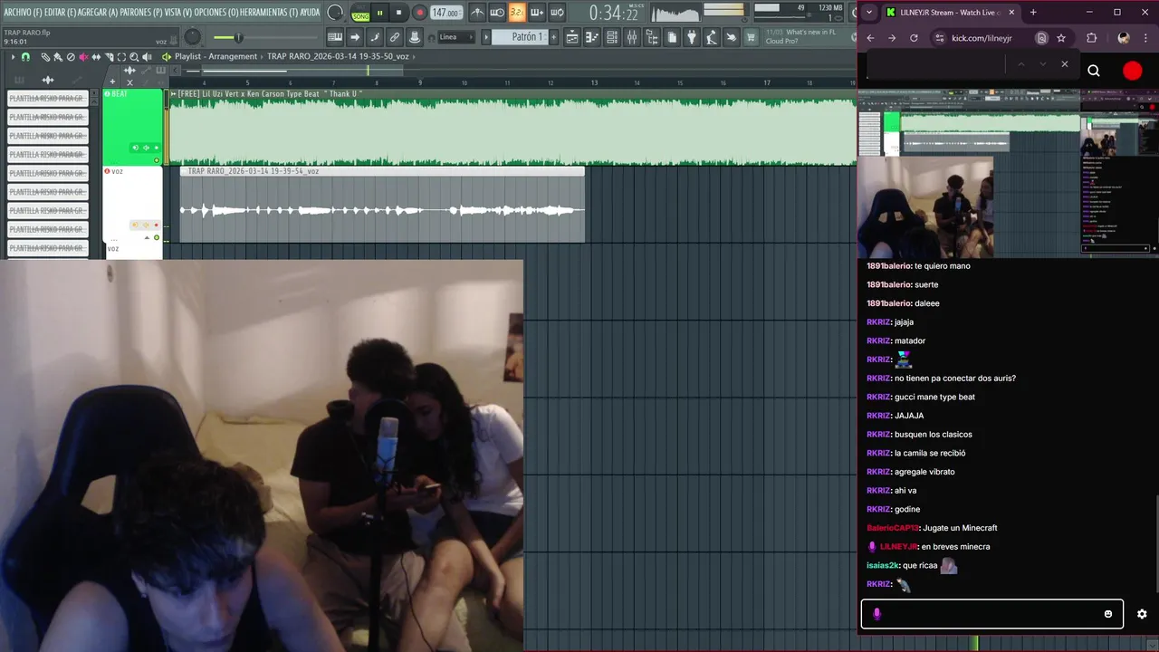1159x652 pixels.
Task: Click the red Record button
Action: click(419, 13)
